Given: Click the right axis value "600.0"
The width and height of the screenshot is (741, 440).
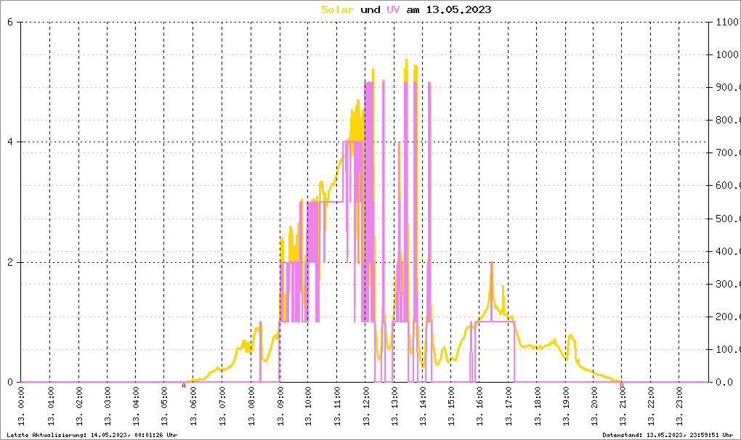Looking at the screenshot, I should point(728,186).
